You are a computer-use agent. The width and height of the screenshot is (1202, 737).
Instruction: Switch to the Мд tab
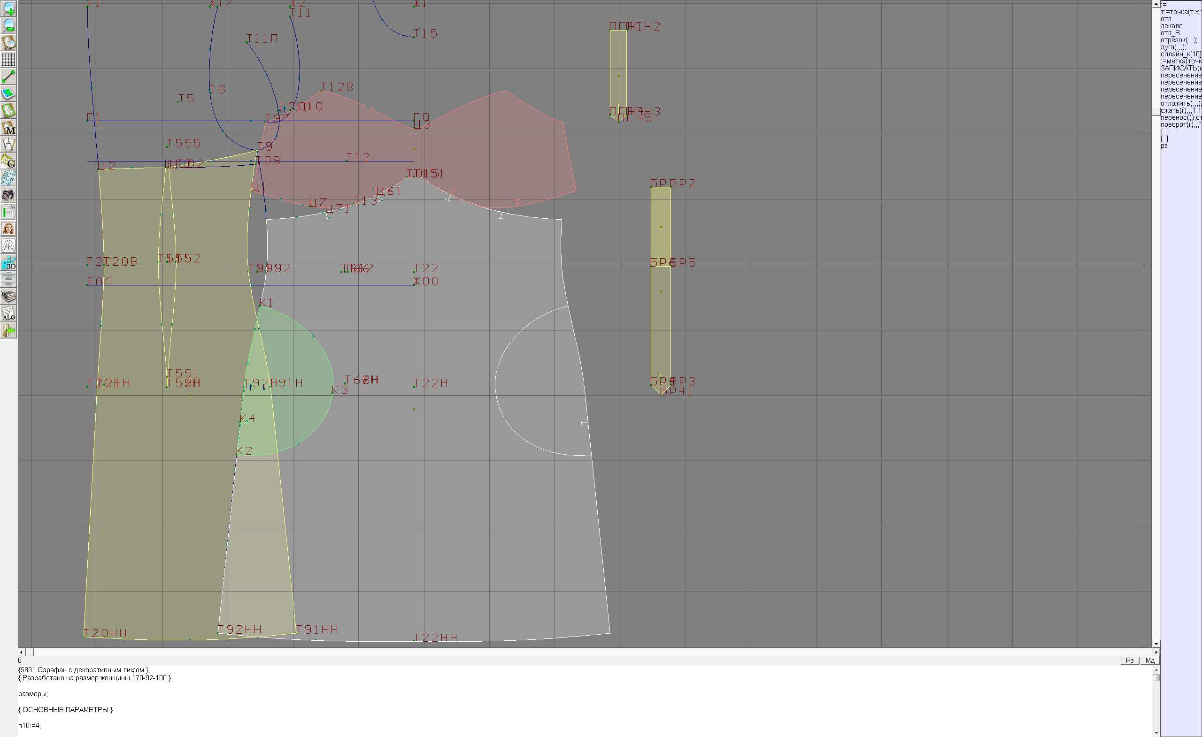tap(1150, 660)
